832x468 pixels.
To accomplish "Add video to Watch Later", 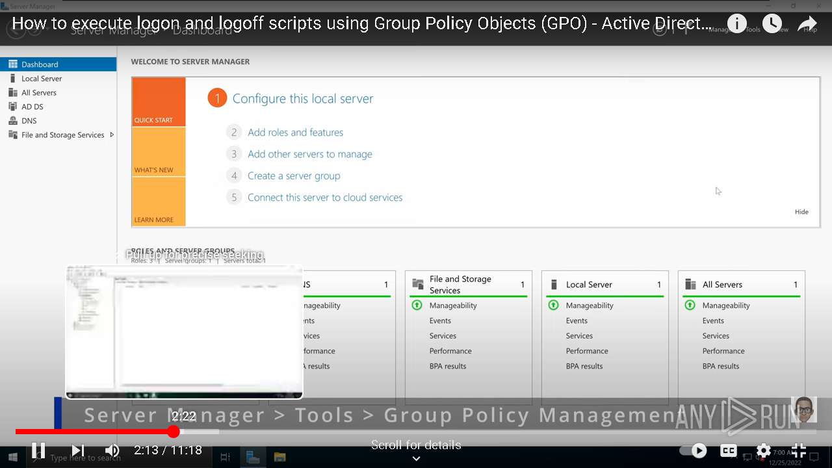I will pyautogui.click(x=772, y=24).
